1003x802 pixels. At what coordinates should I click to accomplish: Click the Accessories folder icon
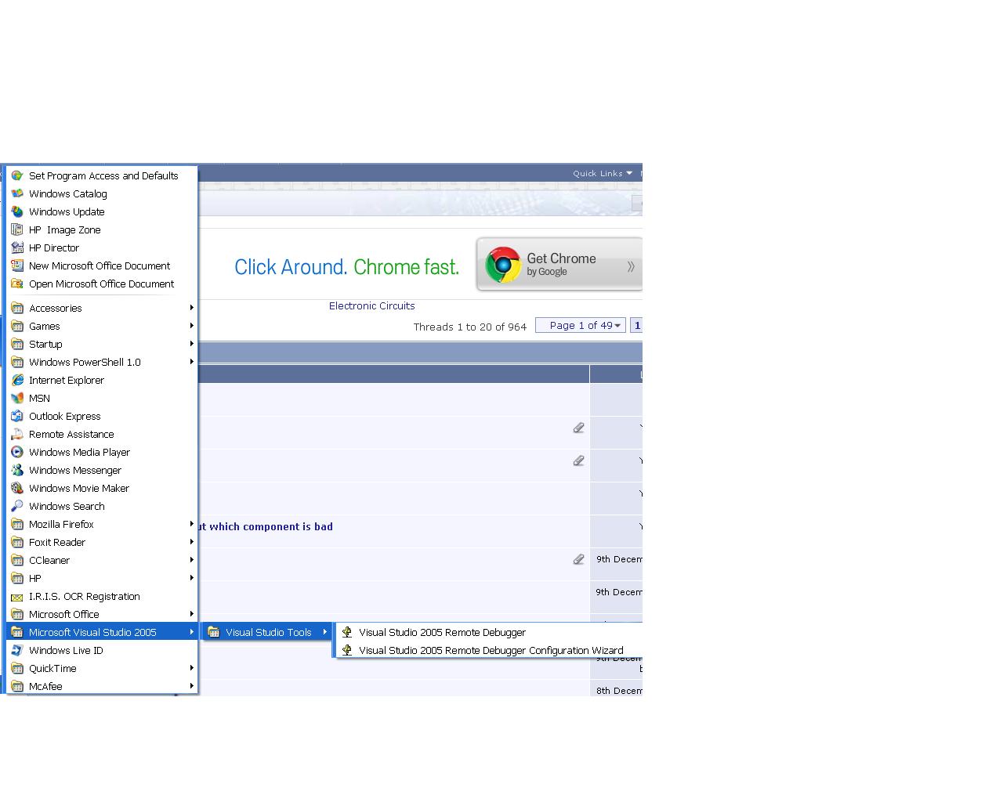17,308
